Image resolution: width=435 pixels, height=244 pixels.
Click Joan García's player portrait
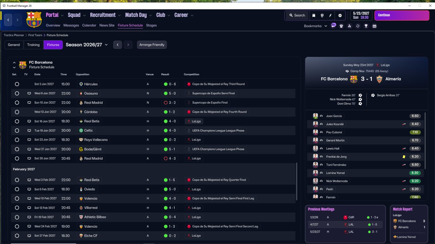click(x=315, y=116)
